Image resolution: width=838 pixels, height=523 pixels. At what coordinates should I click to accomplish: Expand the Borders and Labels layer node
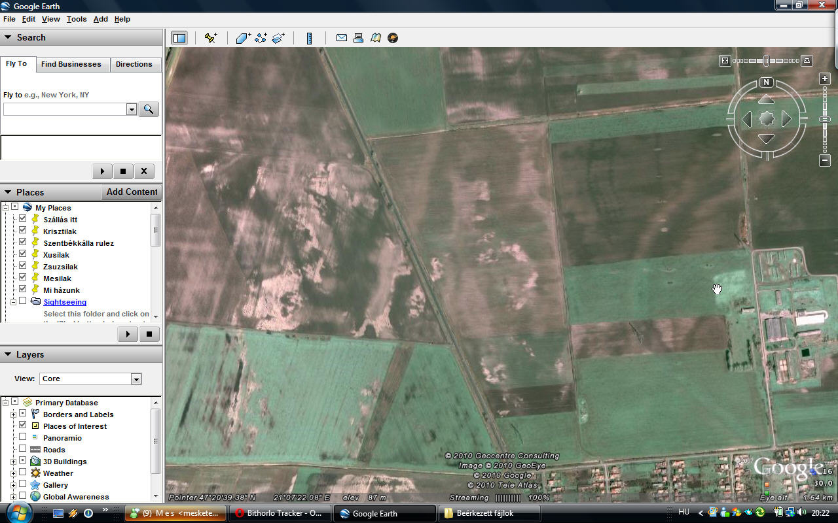click(13, 414)
